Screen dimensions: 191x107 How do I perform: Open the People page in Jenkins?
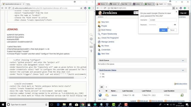(x=104, y=26)
